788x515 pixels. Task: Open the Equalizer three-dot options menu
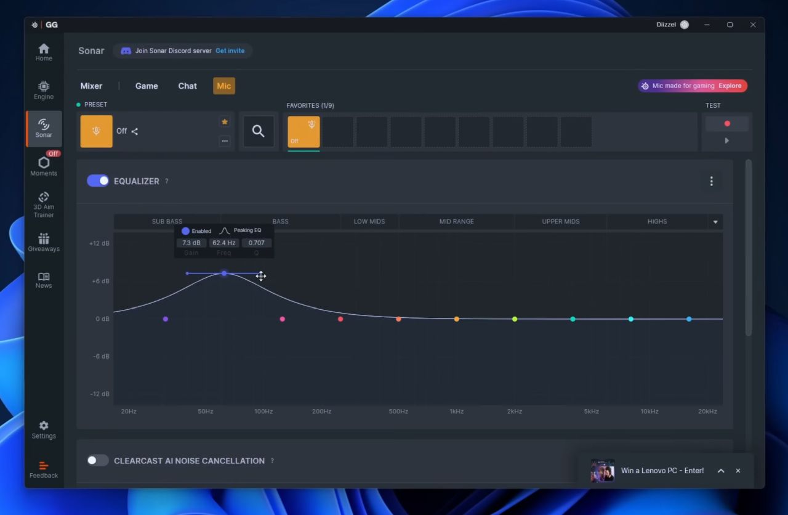[x=712, y=181]
